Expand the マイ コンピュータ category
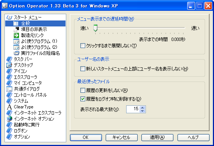This screenshot has width=214, height=146. pos(28,83)
